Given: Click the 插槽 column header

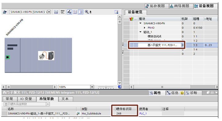Looking at the screenshot, I should click(198, 19).
